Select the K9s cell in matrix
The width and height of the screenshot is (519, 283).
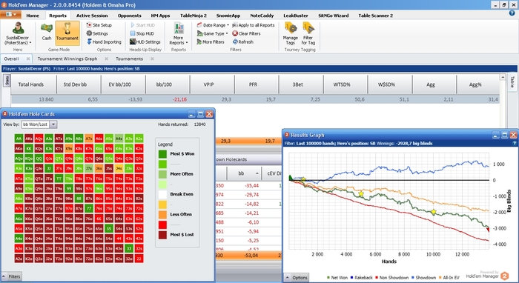[69, 149]
